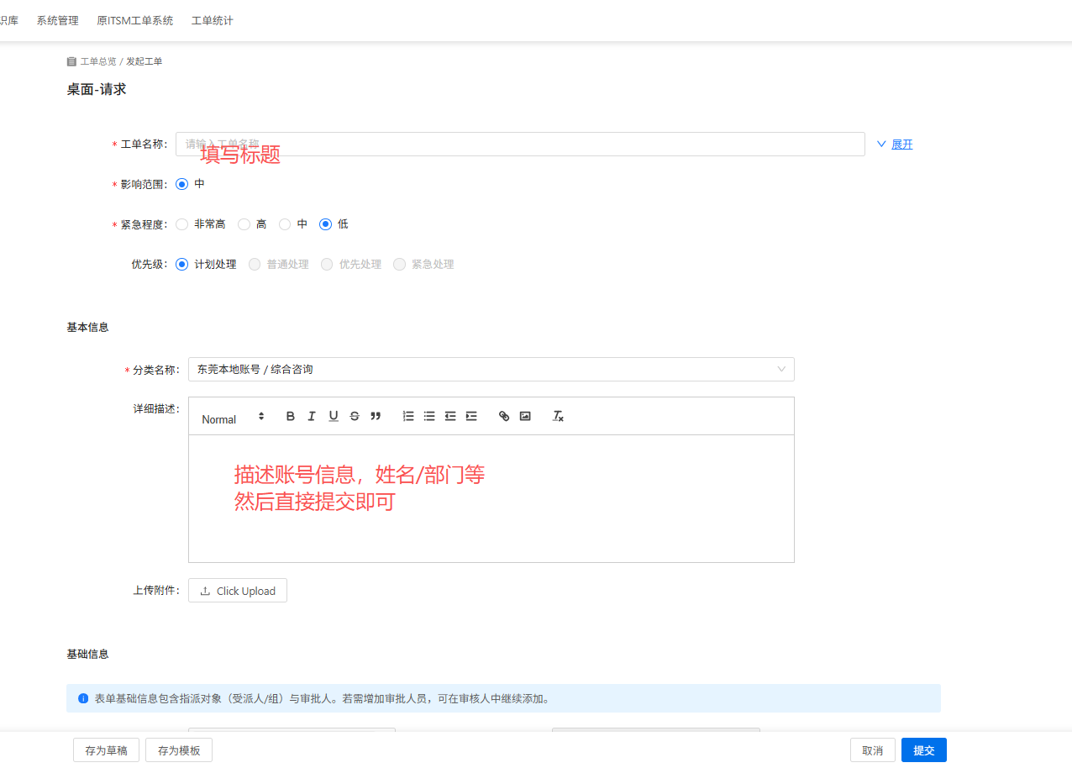Select 计划处理 priority
Image resolution: width=1072 pixels, height=768 pixels.
pos(181,265)
